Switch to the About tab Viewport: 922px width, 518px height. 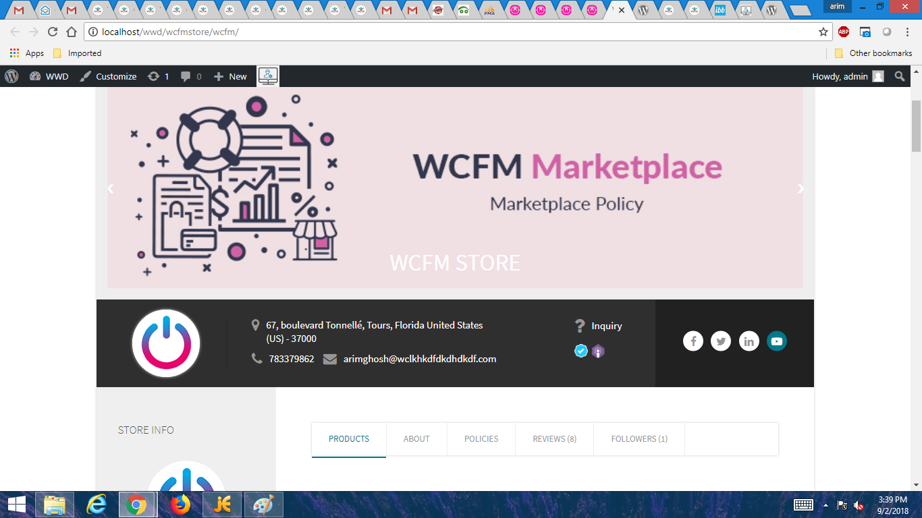416,439
